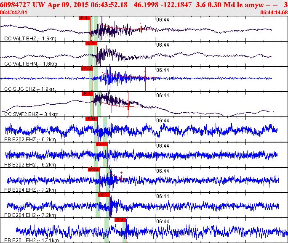Click the iPc0 pick flag on B204 EHZ
The image size is (288, 243).
pos(93,169)
